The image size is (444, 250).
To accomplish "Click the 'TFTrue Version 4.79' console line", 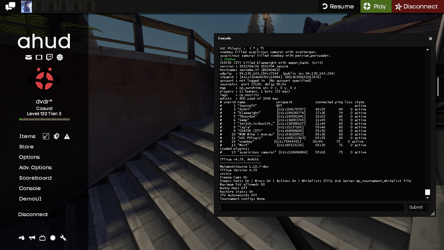I will [238, 170].
